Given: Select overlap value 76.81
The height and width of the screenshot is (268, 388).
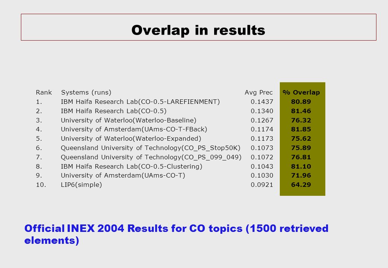Looking at the screenshot, I should click(301, 157).
